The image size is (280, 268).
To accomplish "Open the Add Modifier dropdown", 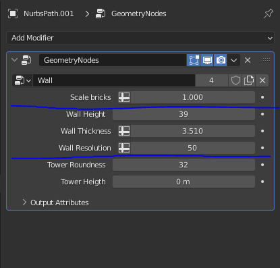I will point(140,38).
